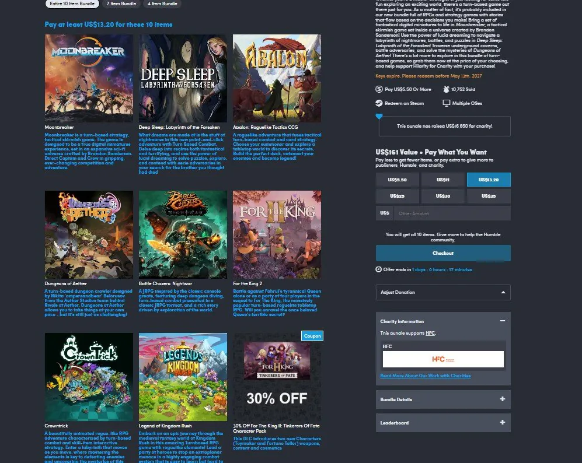
Task: Click the Abalon: Roguelike Tactics CCG title
Action: point(266,127)
